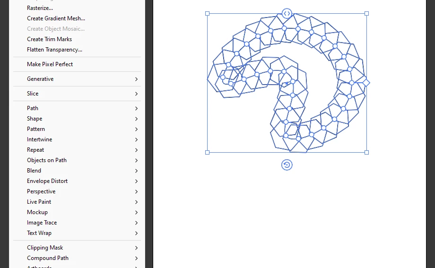The height and width of the screenshot is (268, 435).
Task: Open the Clipping Mask submenu
Action: point(77,248)
